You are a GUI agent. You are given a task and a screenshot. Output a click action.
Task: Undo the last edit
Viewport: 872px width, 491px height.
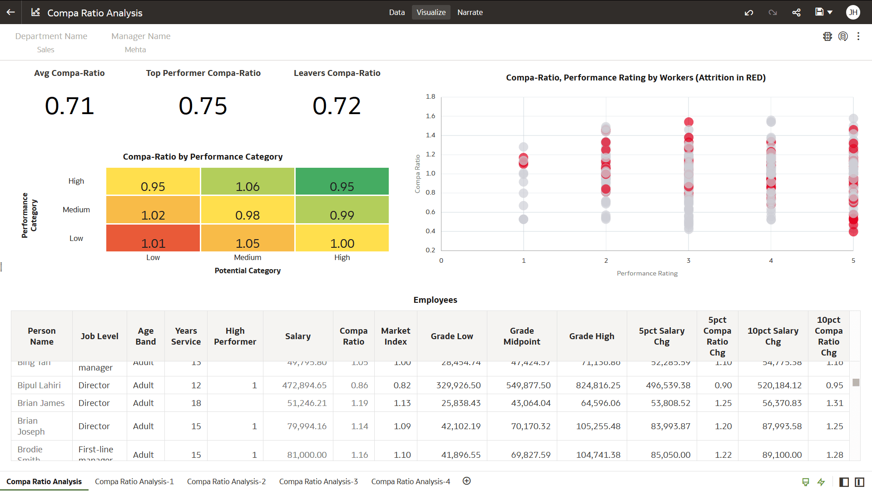[x=749, y=12]
